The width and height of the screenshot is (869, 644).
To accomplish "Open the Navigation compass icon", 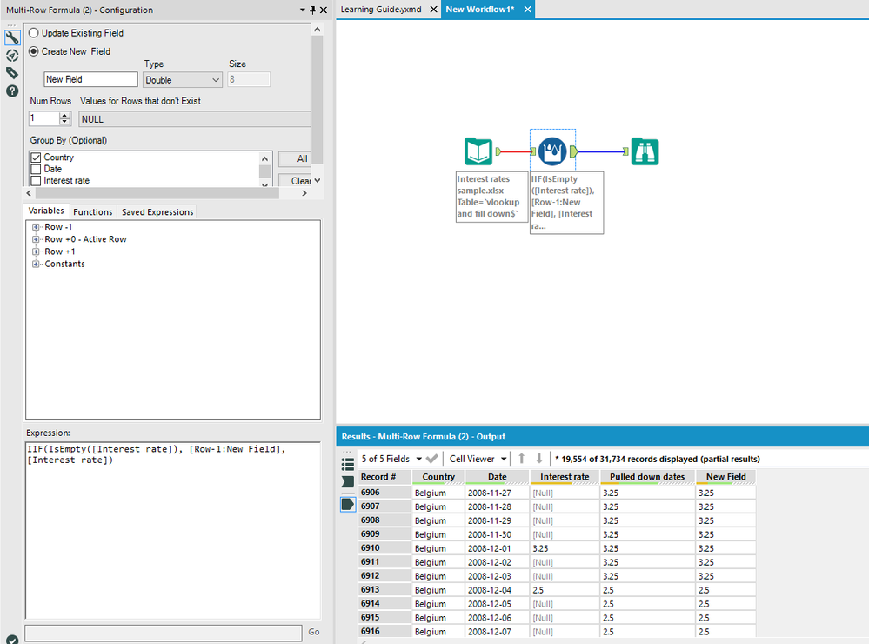I will tap(12, 55).
